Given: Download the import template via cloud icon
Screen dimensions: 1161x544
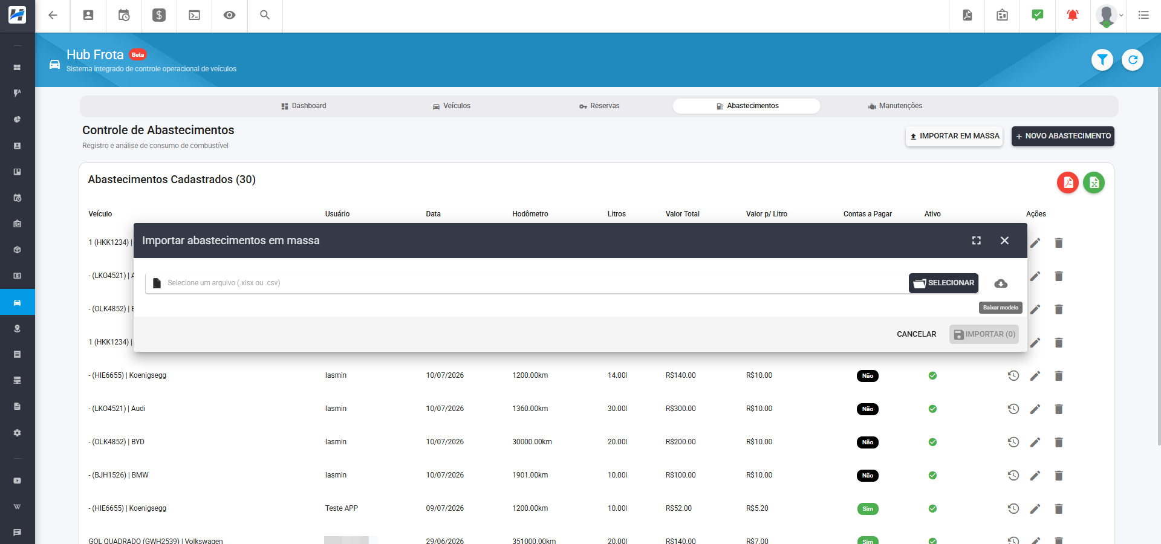Looking at the screenshot, I should 1001,283.
